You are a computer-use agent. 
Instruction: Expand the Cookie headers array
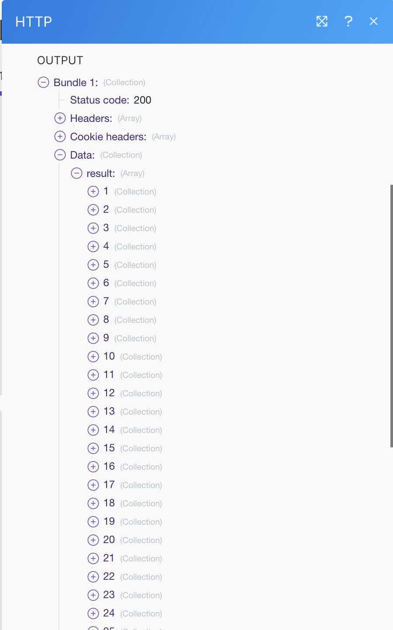[60, 136]
